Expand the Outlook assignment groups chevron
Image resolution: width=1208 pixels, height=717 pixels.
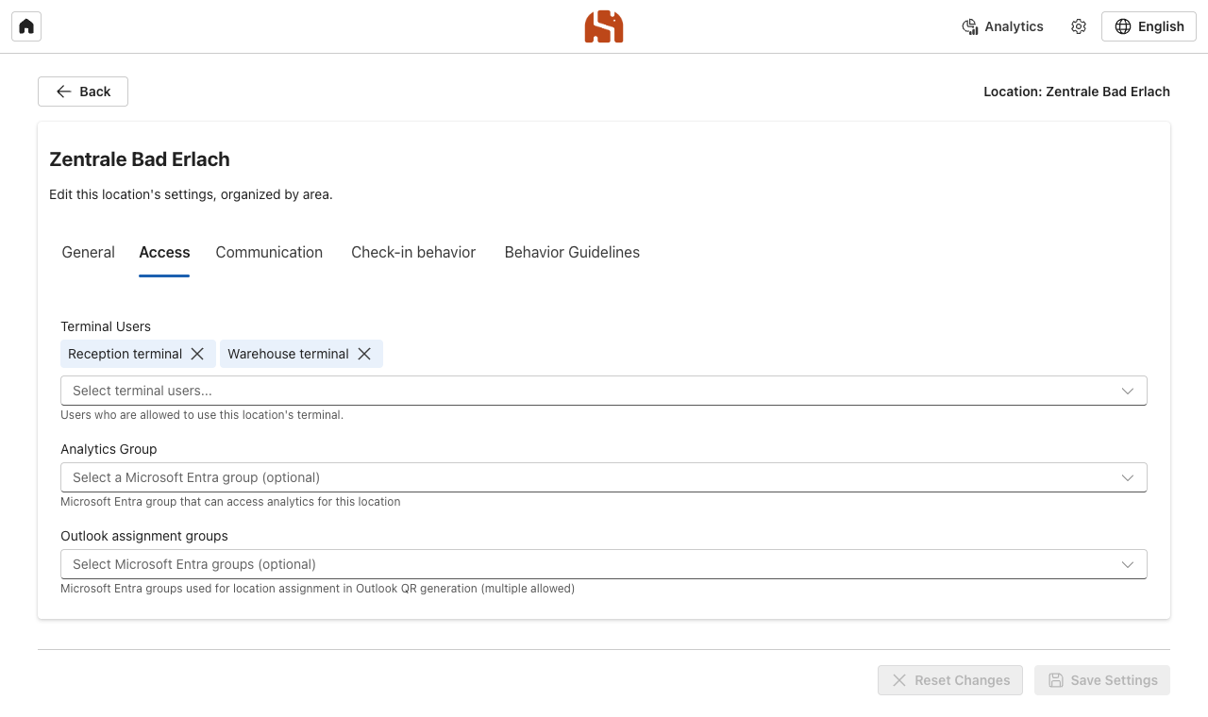(x=1128, y=564)
